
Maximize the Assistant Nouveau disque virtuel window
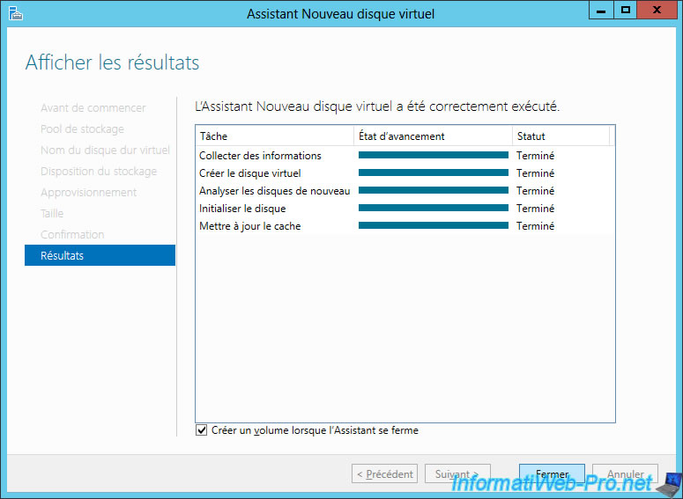tap(626, 10)
